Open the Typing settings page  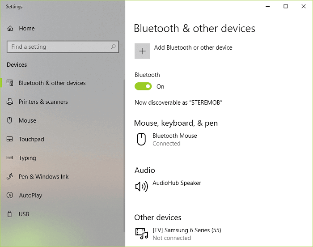click(x=27, y=158)
